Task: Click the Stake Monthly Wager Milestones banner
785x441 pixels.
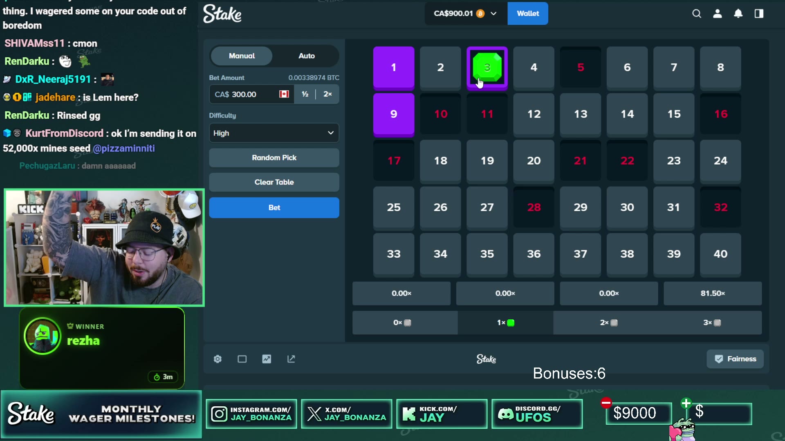Action: tap(101, 414)
